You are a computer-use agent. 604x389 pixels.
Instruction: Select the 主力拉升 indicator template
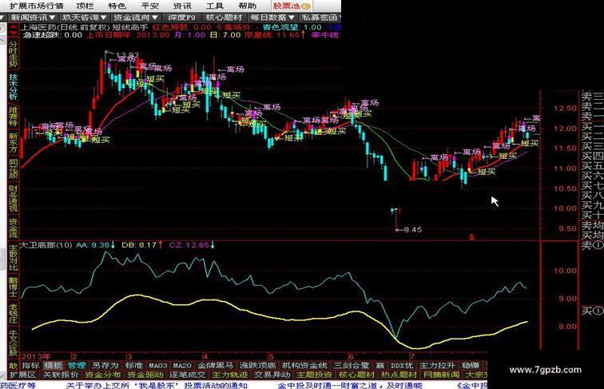[x=437, y=365]
